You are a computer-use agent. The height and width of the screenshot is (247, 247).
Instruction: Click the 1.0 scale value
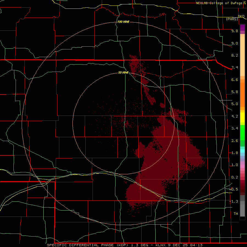pyautogui.click(x=235, y=165)
